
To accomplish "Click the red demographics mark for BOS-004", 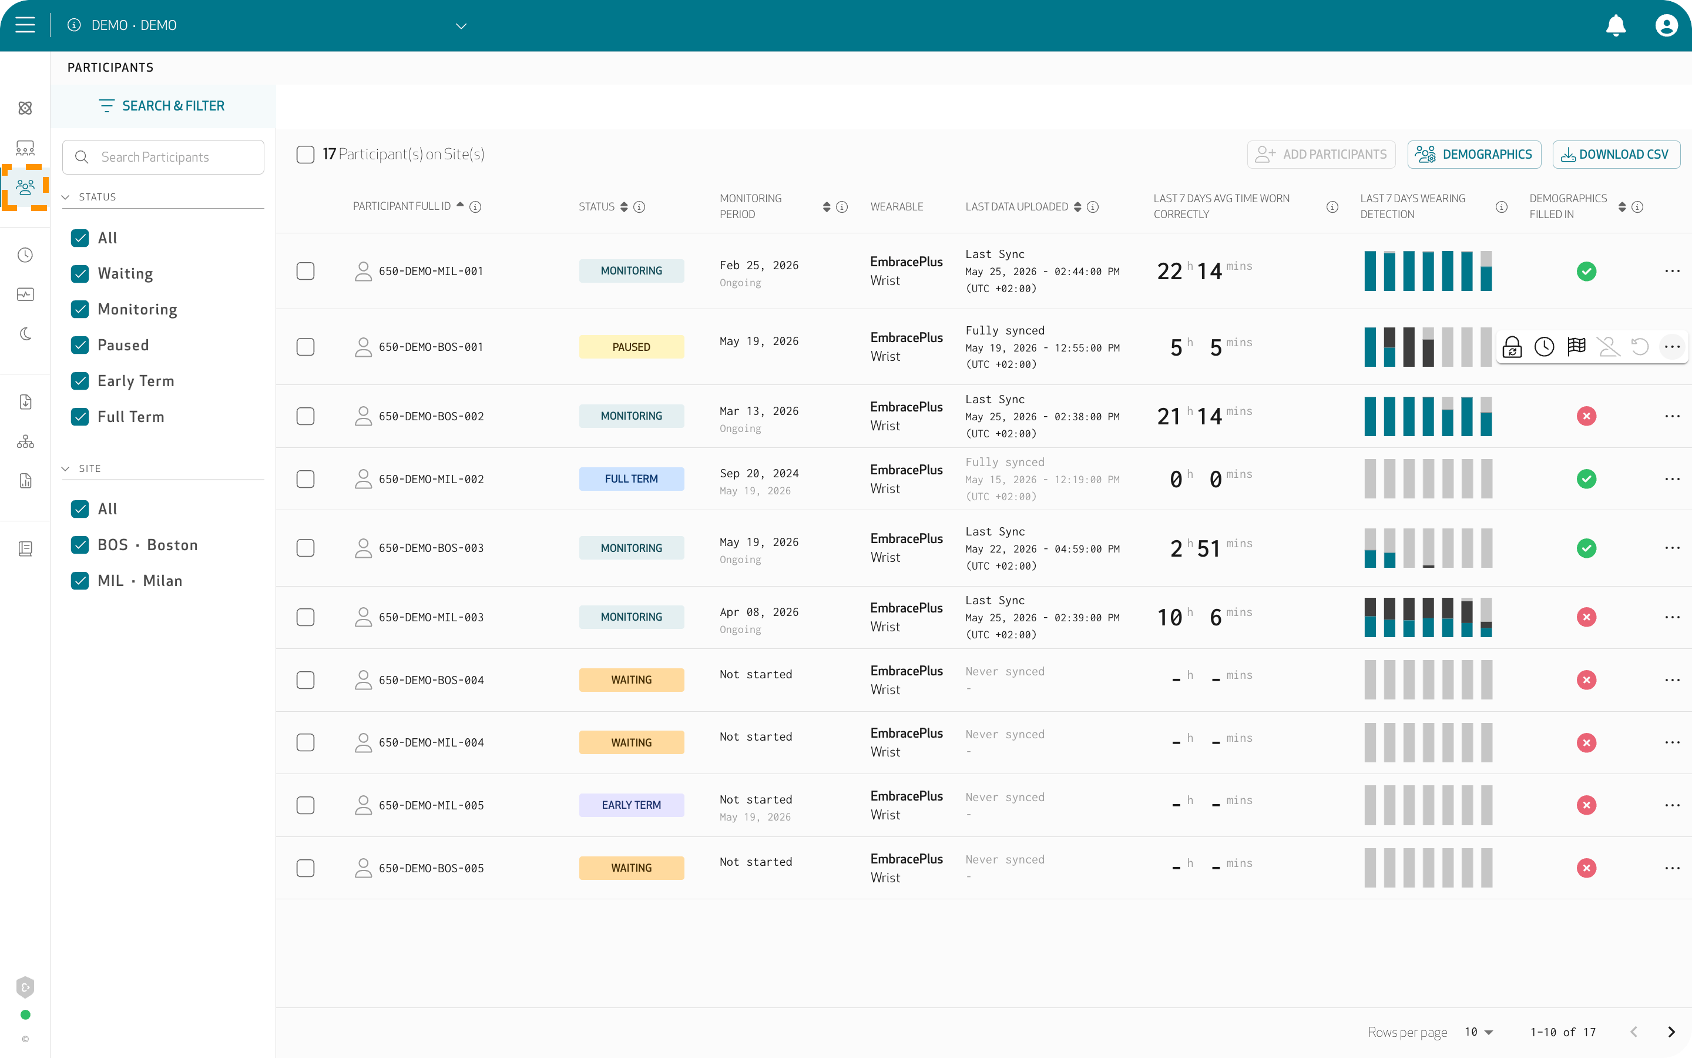I will point(1586,680).
